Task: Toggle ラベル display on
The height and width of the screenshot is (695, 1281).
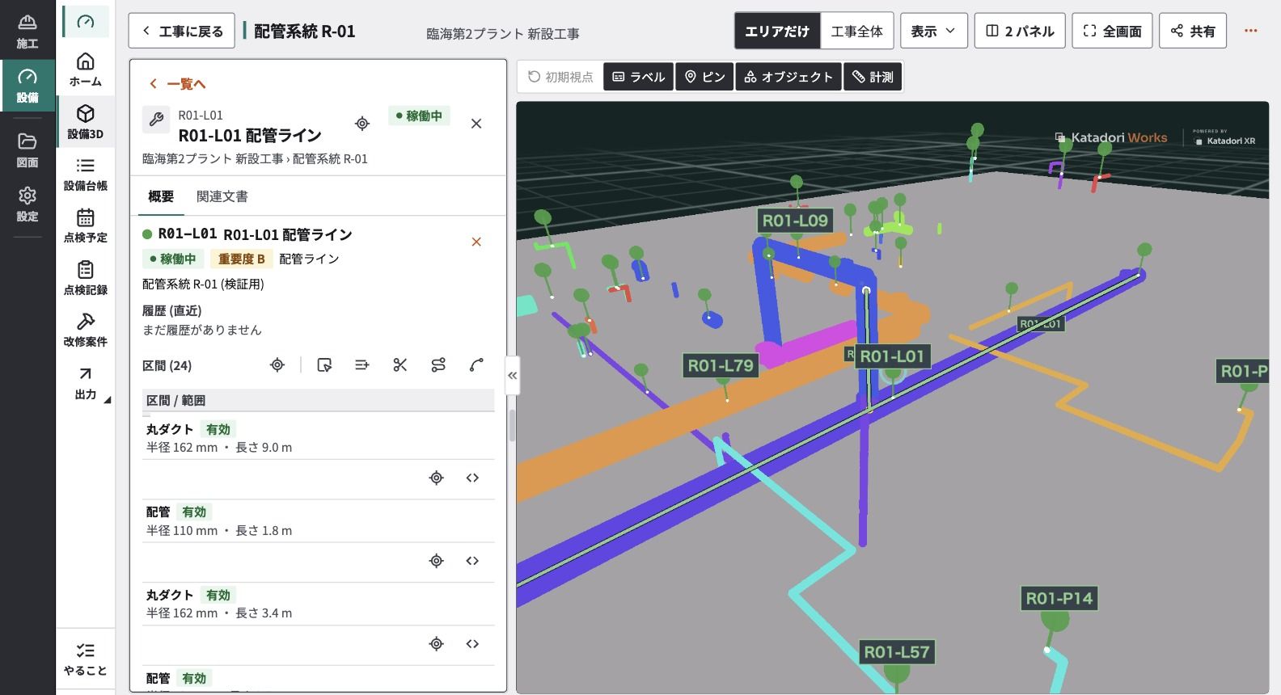Action: (639, 77)
